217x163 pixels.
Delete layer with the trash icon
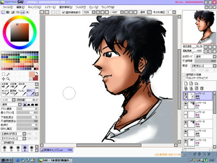click(202, 88)
